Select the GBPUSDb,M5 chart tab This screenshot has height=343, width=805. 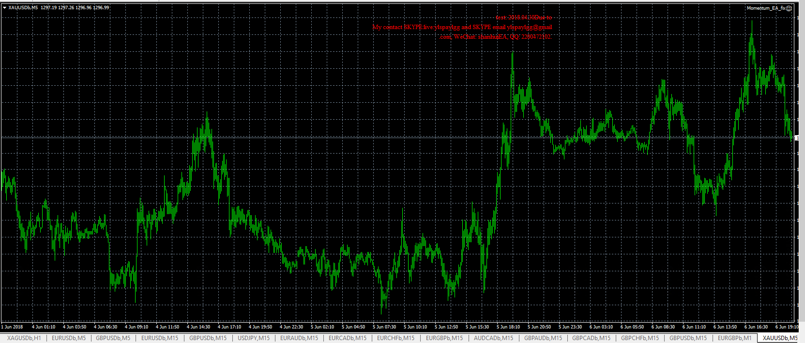pos(113,338)
